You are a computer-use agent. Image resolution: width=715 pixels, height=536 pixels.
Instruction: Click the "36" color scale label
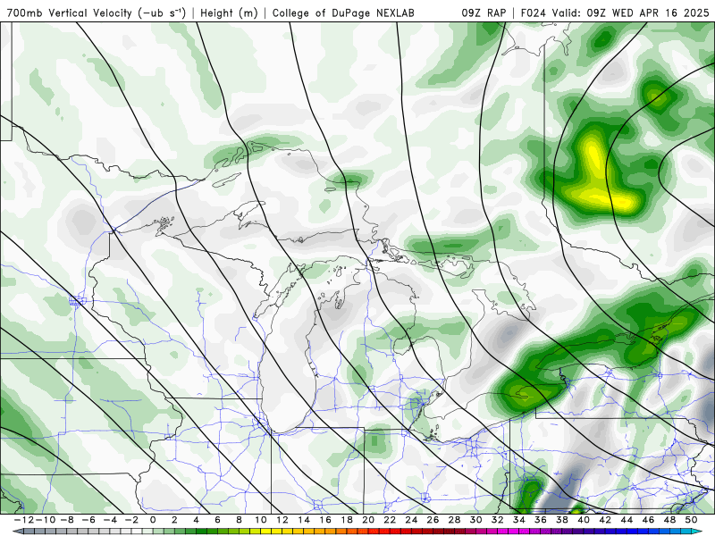pos(541,520)
